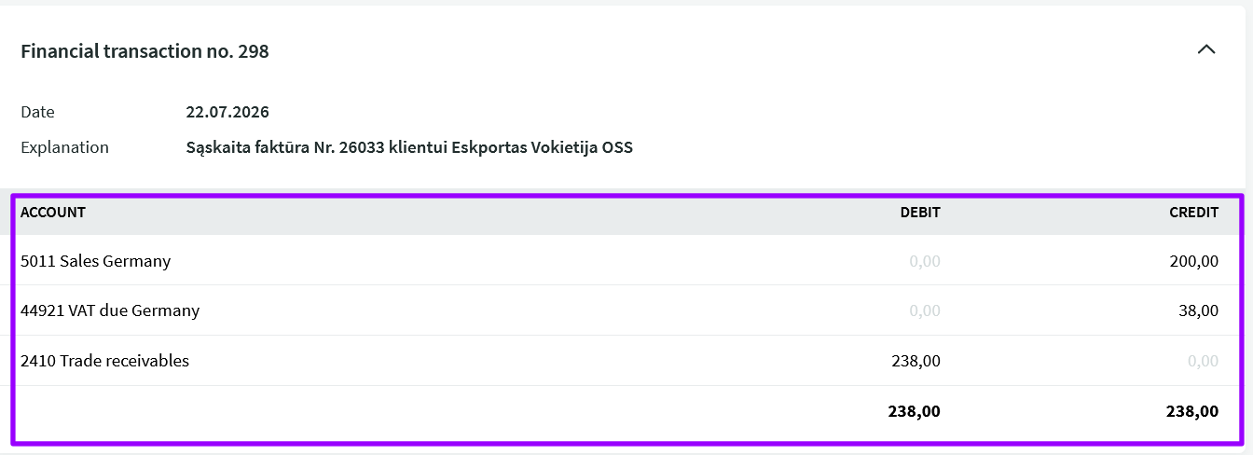
Task: Click the ACCOUNT column header
Action: tap(53, 213)
